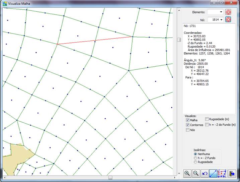
Task: Click the vertical scrollbar thumb of the mesh view
Action: coord(179,40)
